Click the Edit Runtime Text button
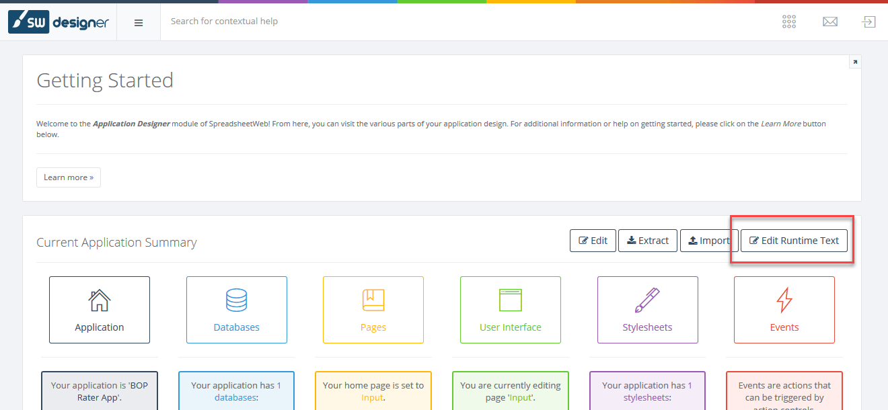Image resolution: width=888 pixels, height=410 pixels. (794, 241)
